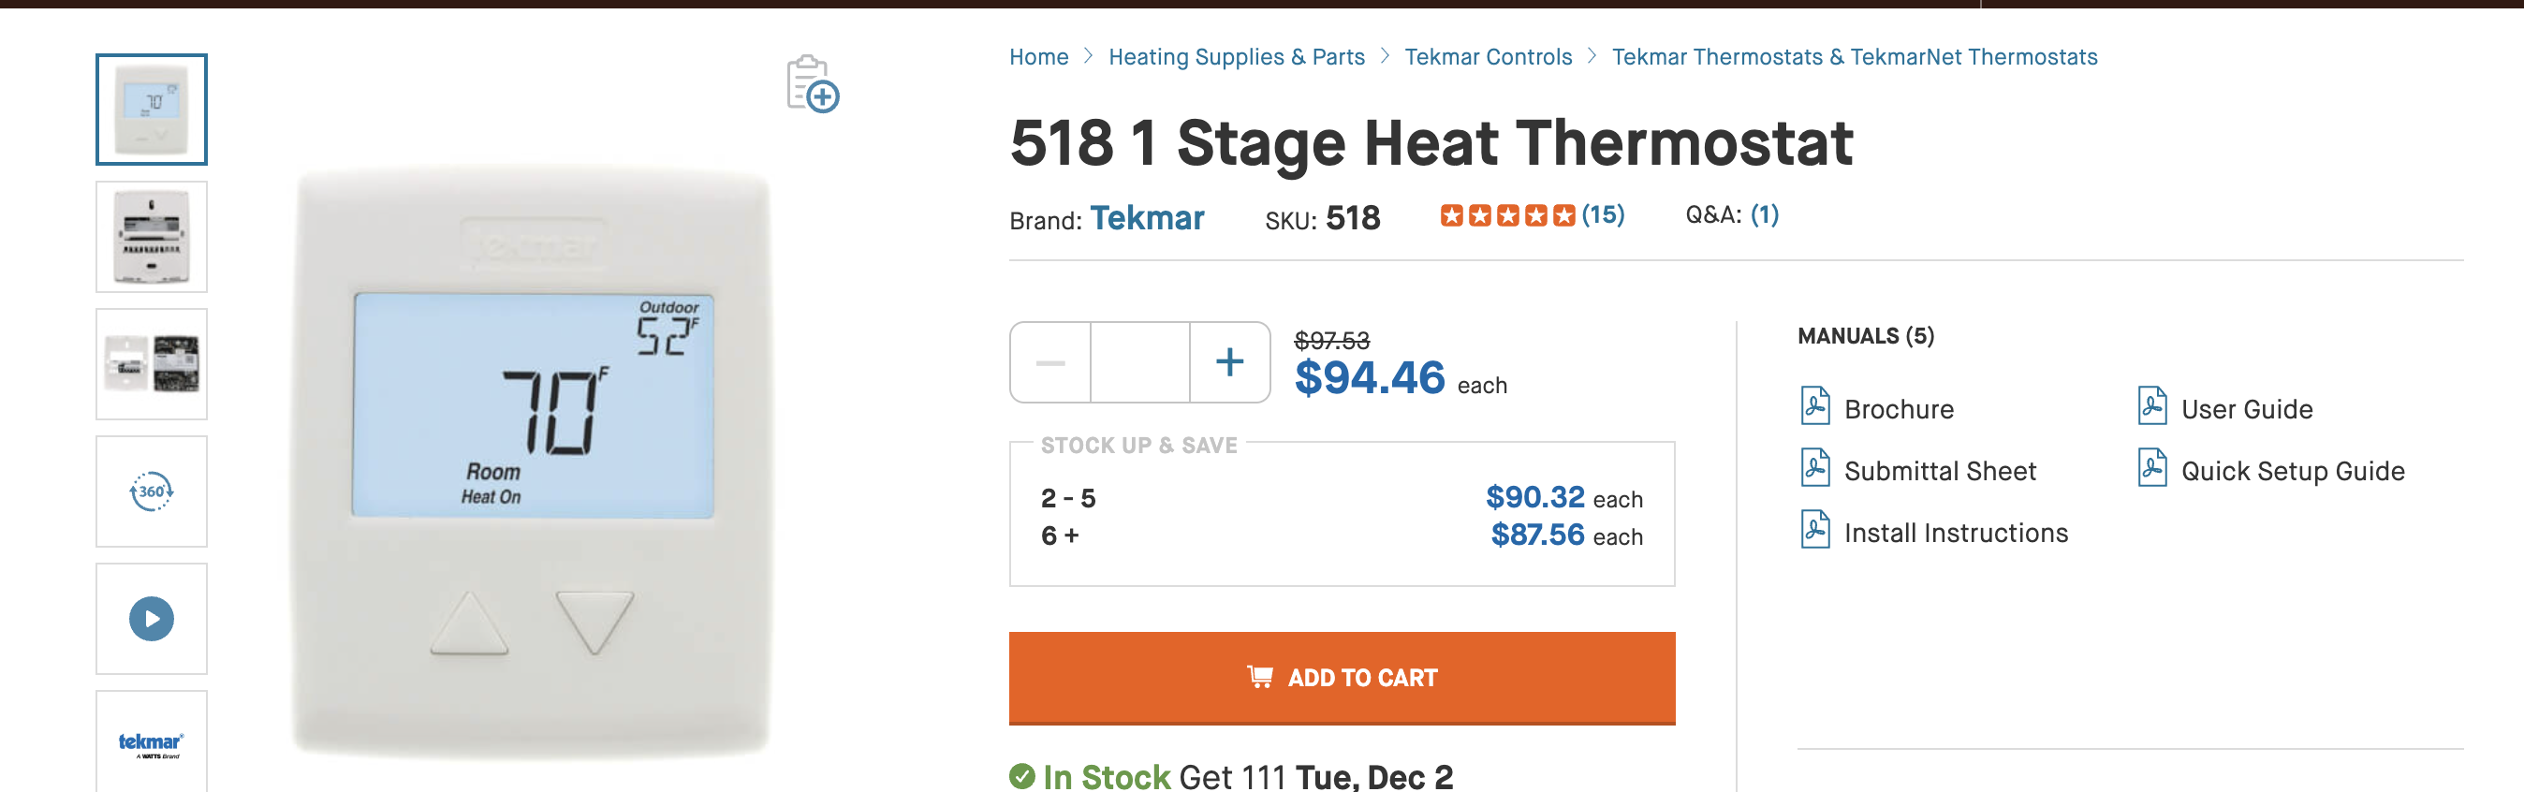Screen dimensions: 2524x792
Task: Open the Q&A count link
Action: tap(1764, 214)
